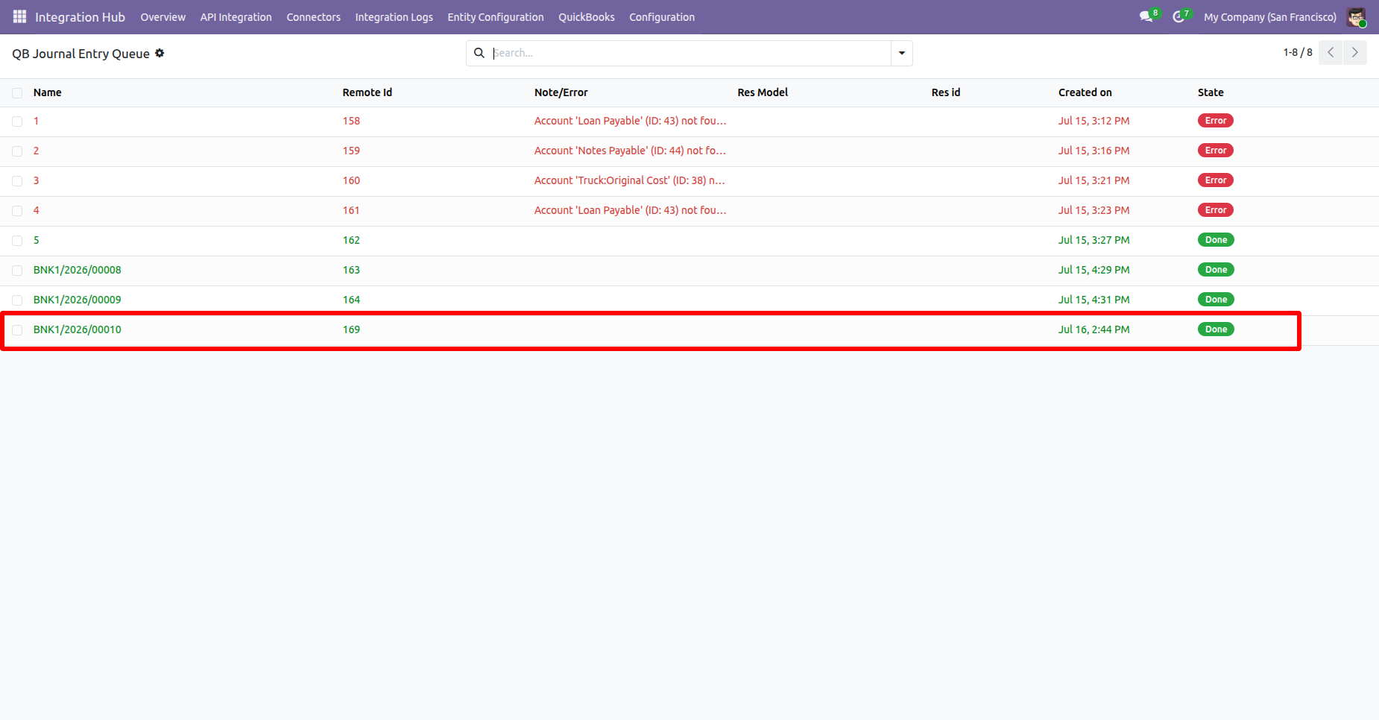Check the box for BNK1/2026/00008
The image size is (1379, 720).
(17, 271)
